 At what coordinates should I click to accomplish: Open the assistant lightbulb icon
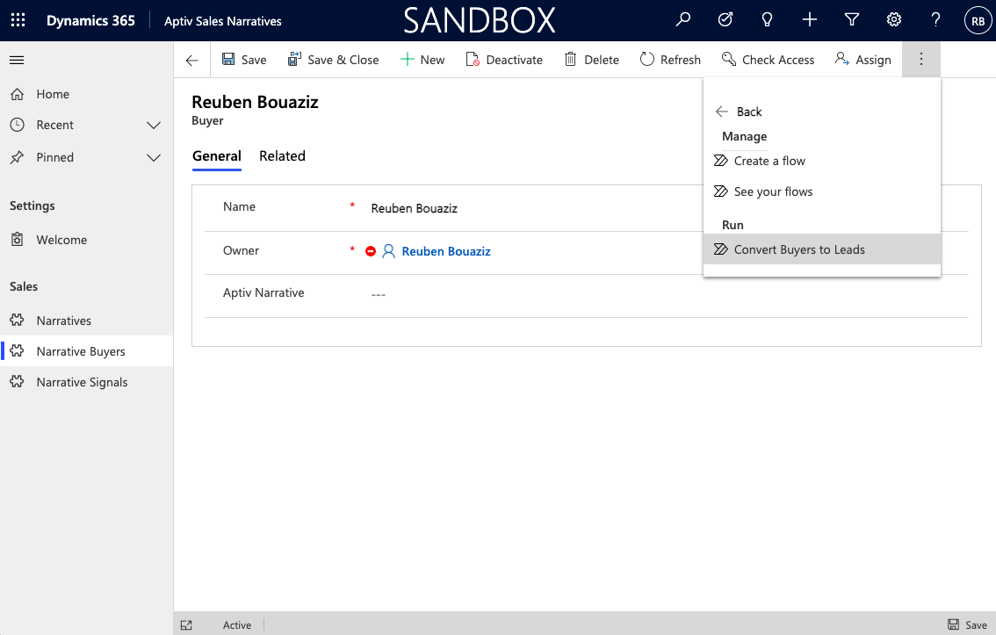(x=767, y=19)
